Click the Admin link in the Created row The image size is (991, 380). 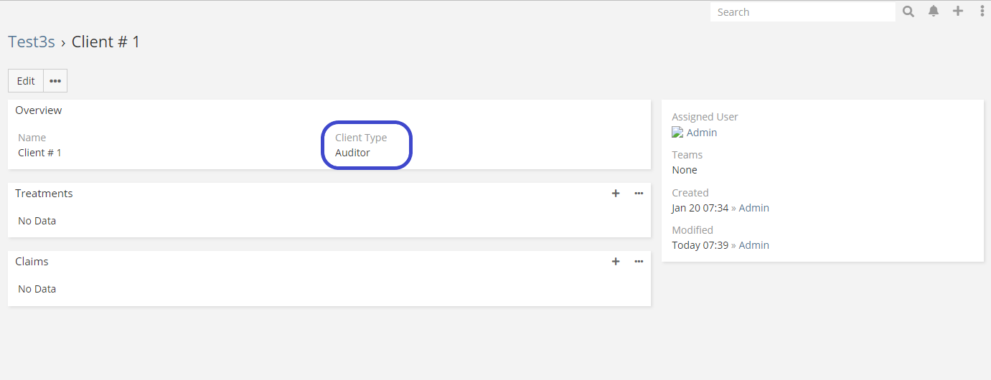(753, 208)
